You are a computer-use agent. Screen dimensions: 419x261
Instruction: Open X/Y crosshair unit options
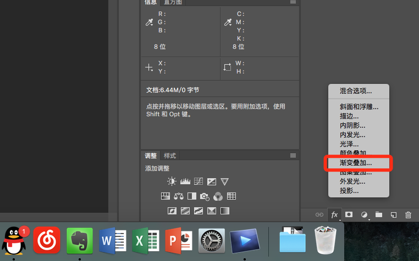pos(149,67)
